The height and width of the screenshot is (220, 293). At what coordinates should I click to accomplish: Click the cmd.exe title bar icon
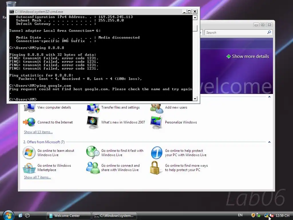tap(11, 11)
